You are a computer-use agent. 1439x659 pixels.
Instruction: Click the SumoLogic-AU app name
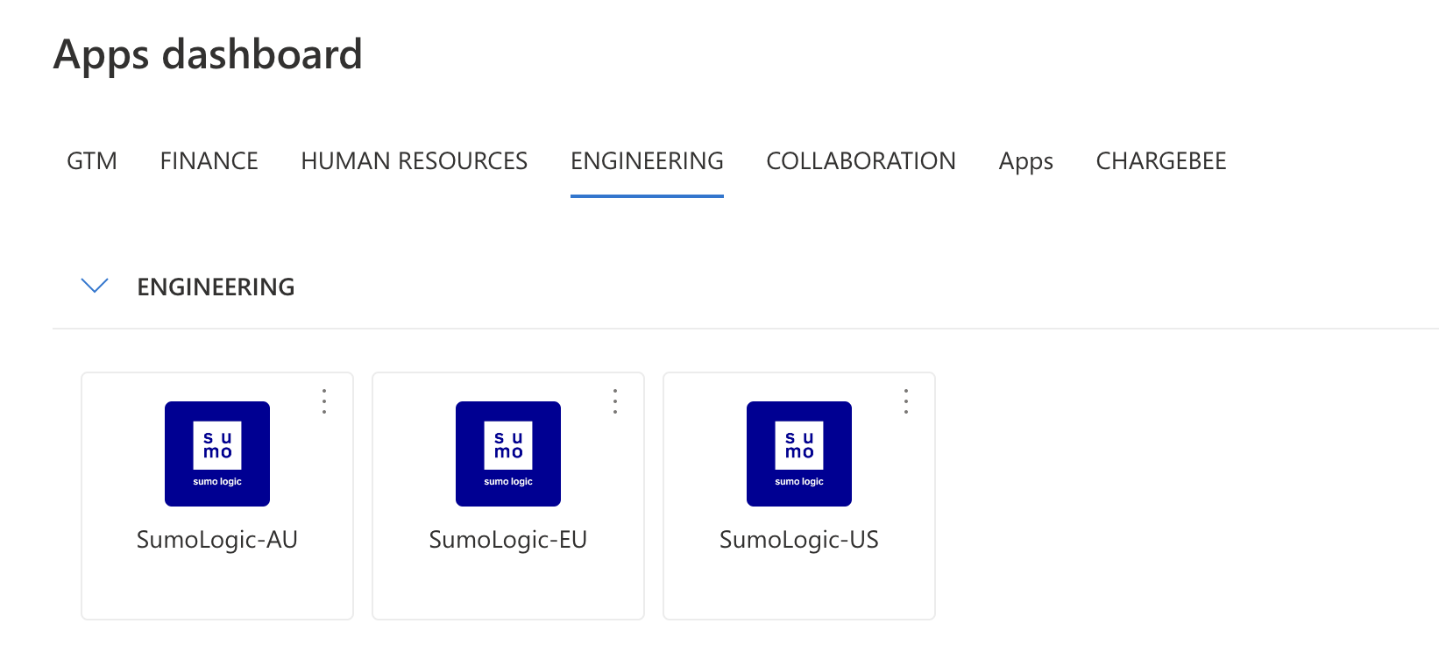pos(217,540)
